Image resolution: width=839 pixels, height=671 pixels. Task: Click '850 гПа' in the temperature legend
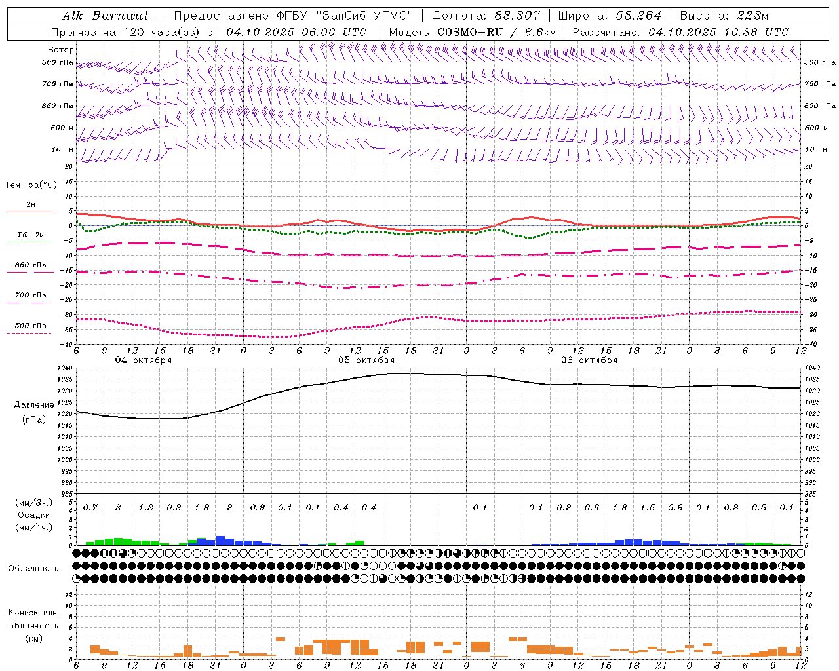(31, 265)
